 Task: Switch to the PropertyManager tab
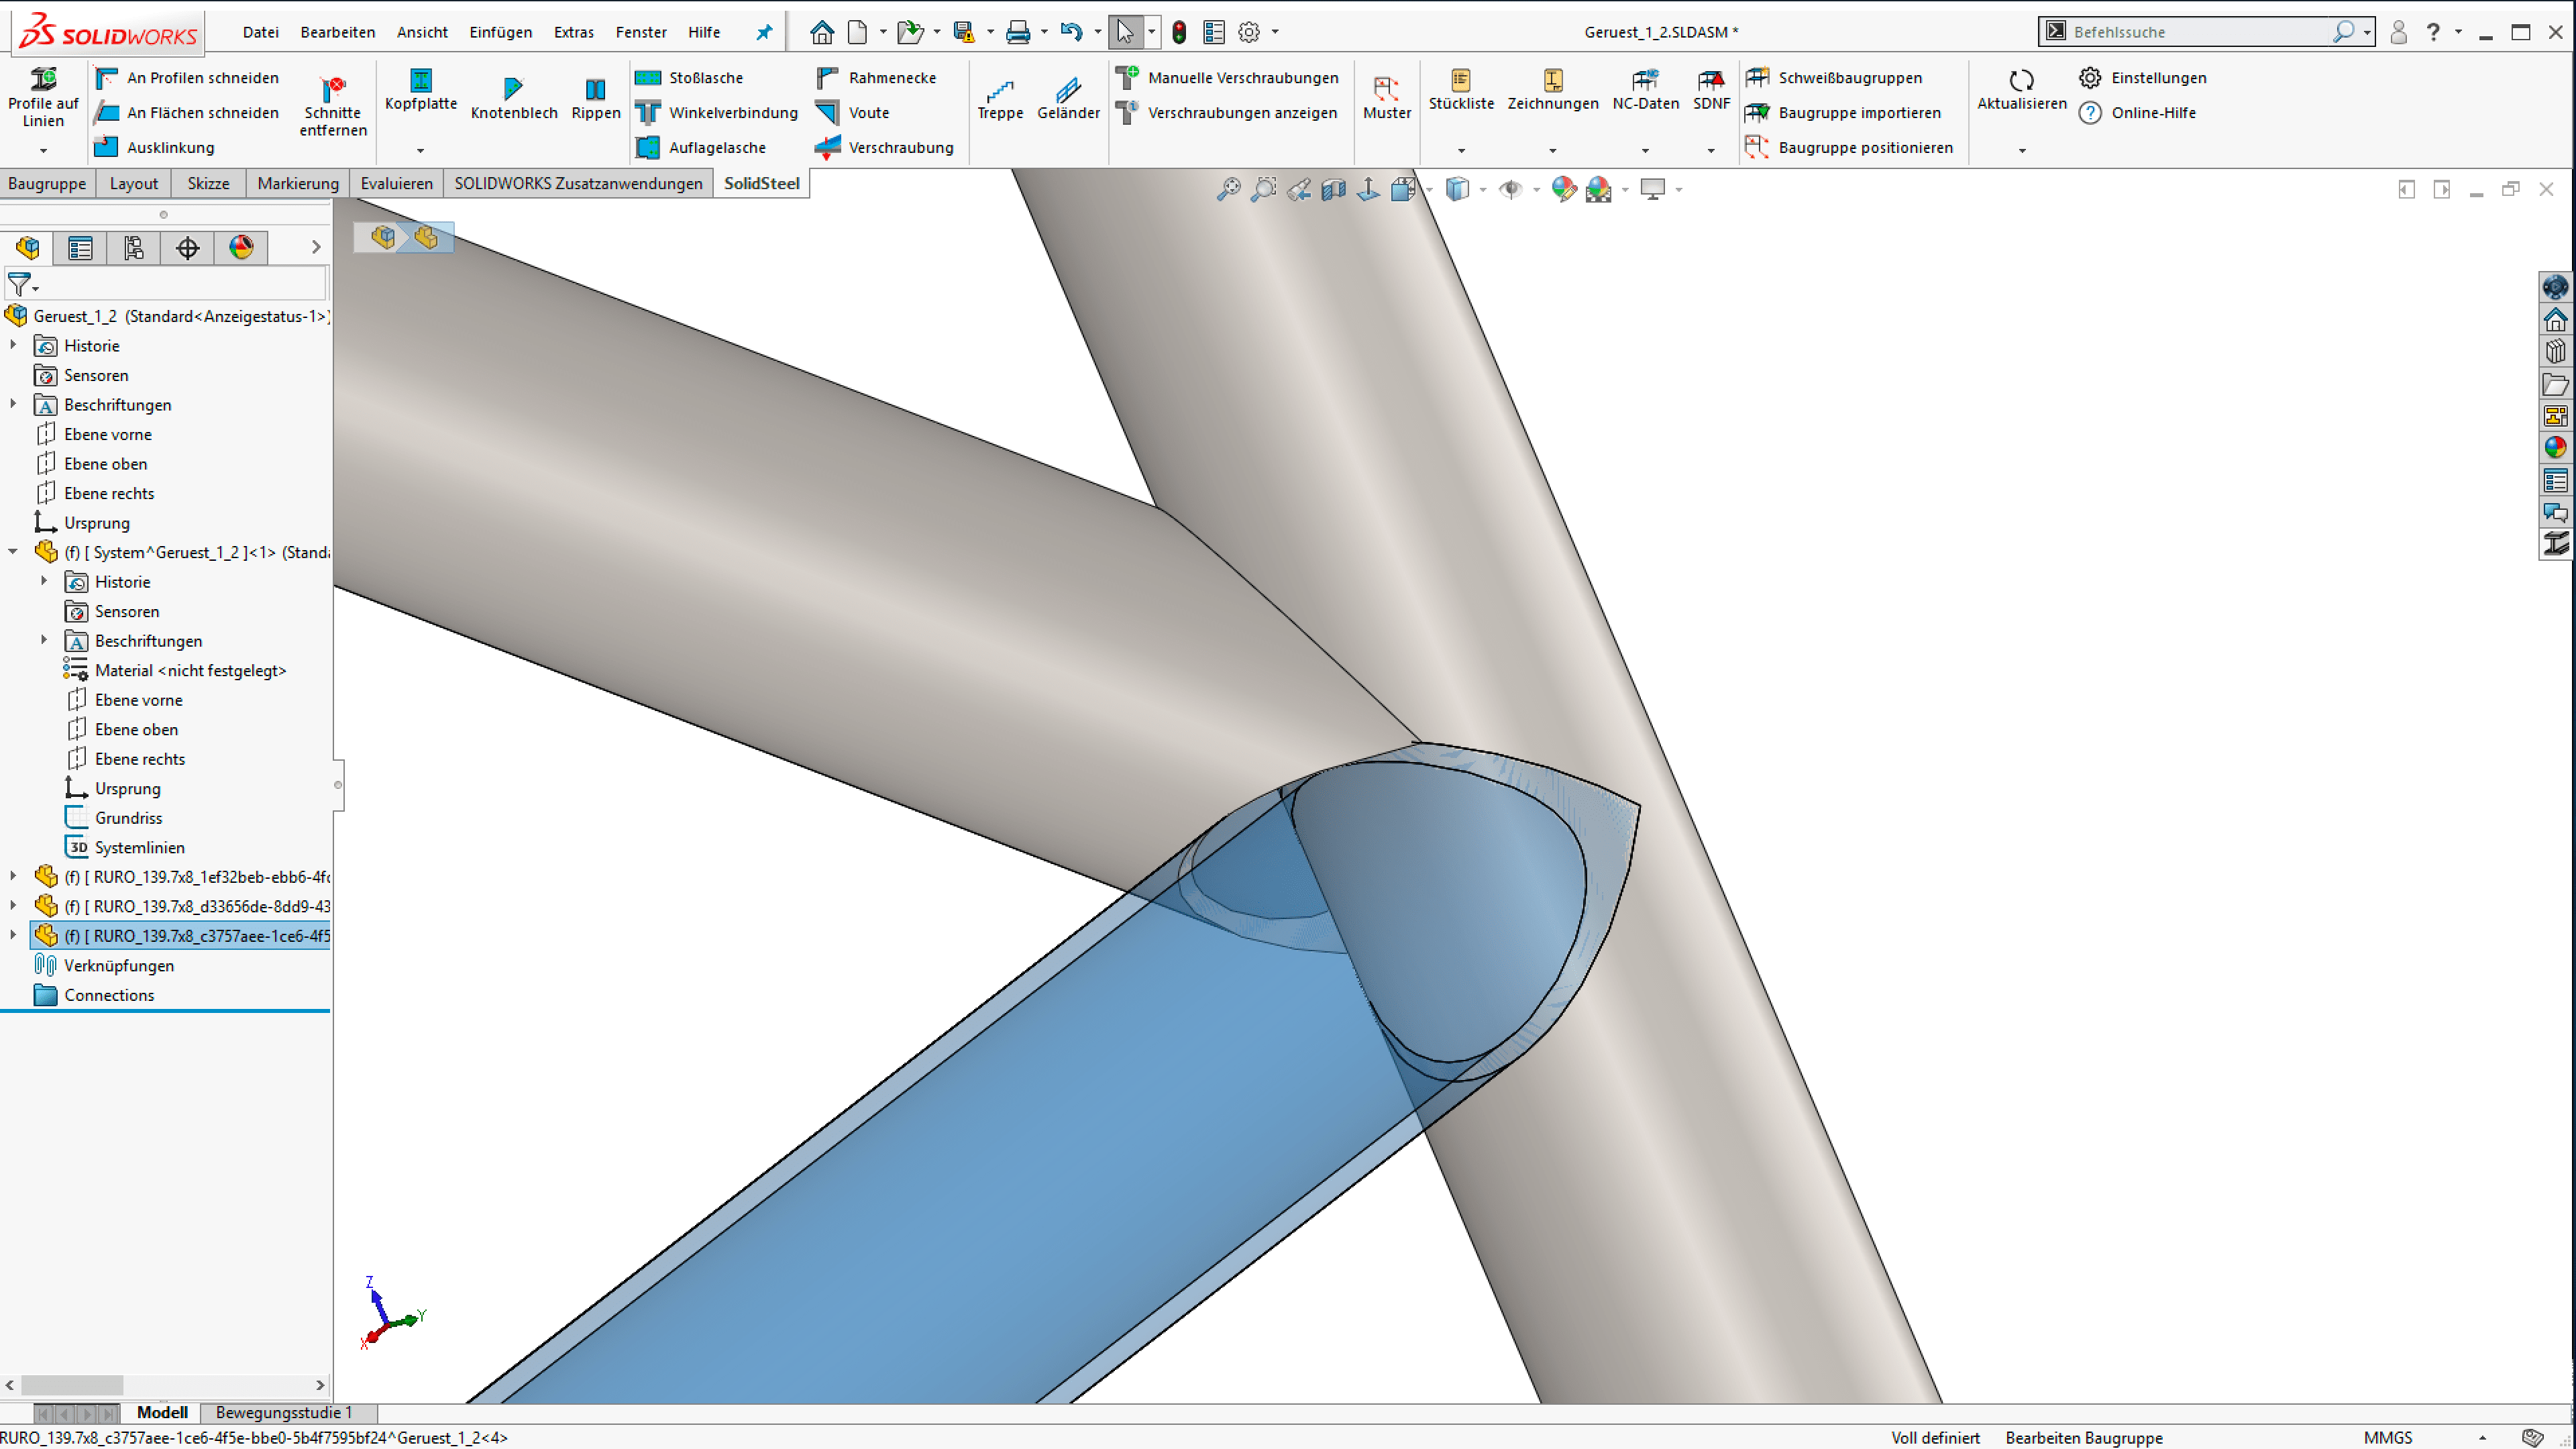pos(80,247)
